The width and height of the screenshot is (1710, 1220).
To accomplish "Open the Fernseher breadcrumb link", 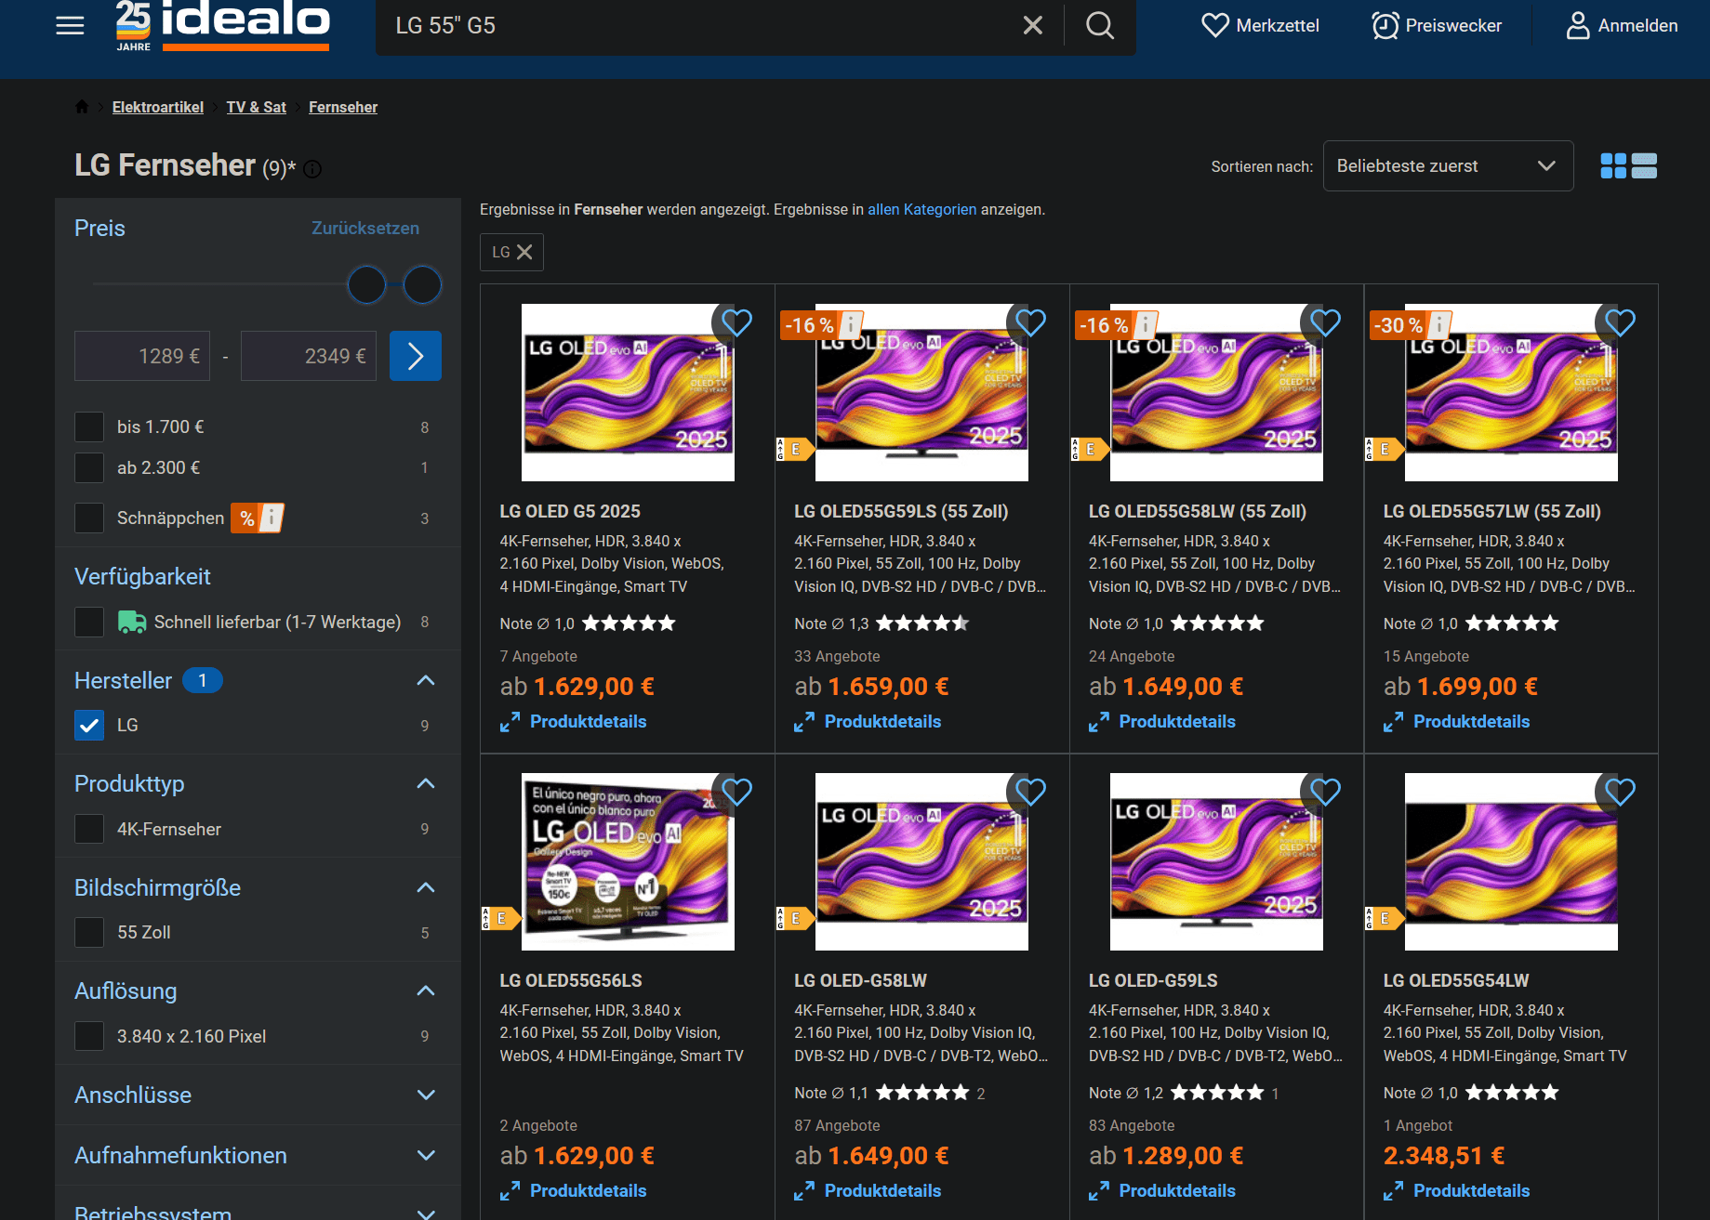I will click(x=343, y=107).
